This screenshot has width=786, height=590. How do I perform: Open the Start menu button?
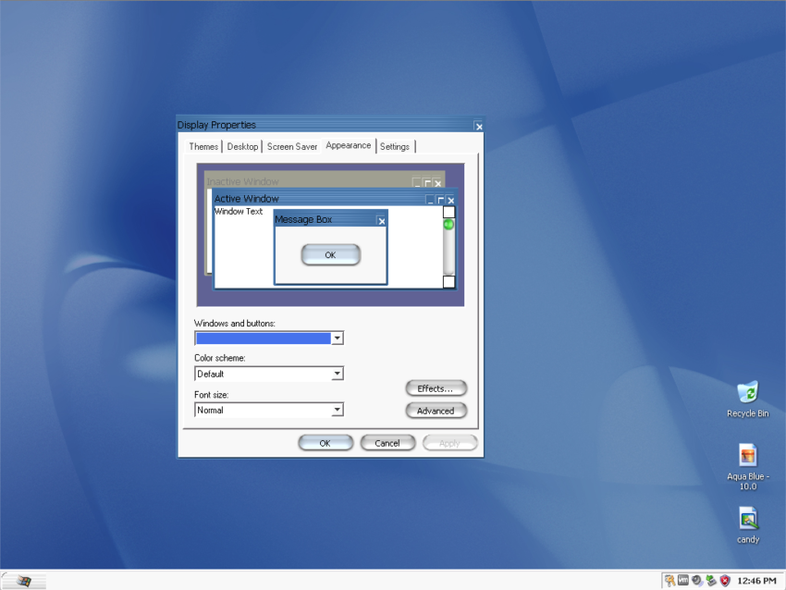point(23,581)
